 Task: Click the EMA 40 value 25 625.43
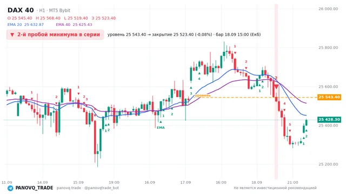[x=82, y=25]
